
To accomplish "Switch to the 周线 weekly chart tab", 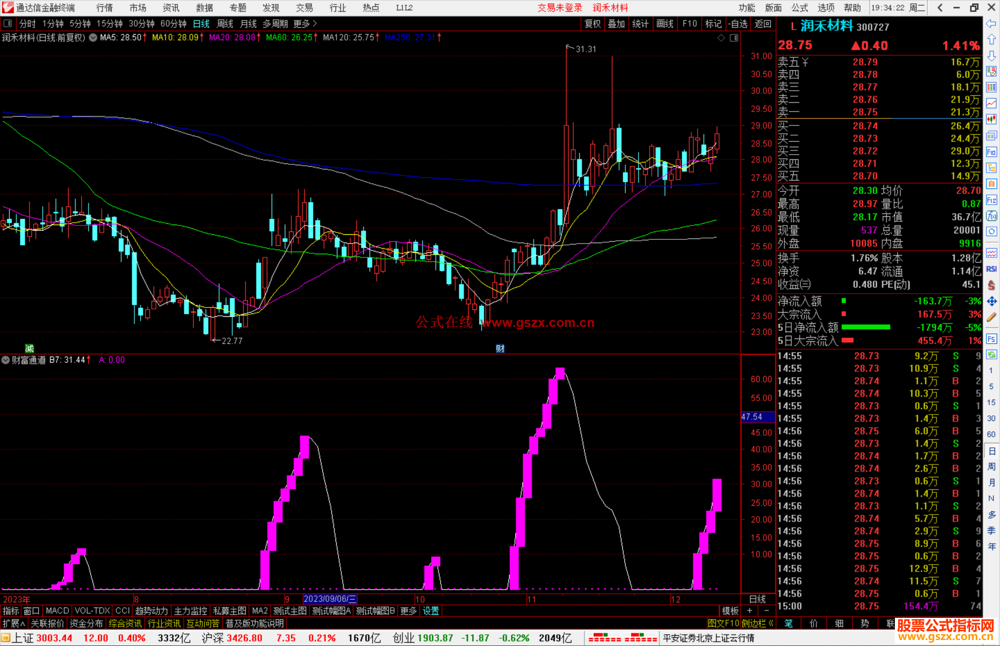I will [x=225, y=24].
